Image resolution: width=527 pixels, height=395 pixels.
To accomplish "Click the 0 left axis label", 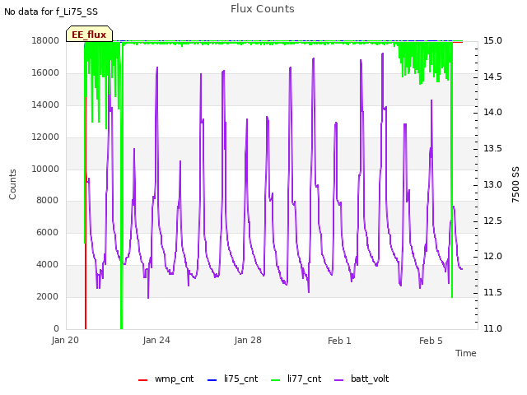I will (56, 328).
